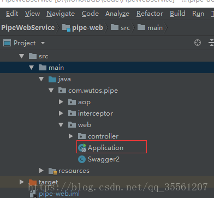Open the Analyze menu
Screen dimensions: 214x198
(117, 14)
